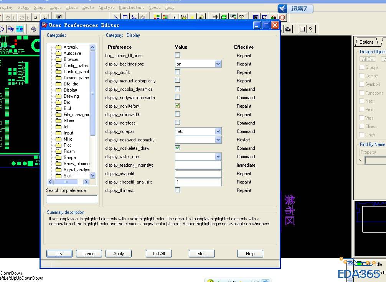
Task: Toggle display_nocolor_dynamics checkbox
Action: (177, 89)
